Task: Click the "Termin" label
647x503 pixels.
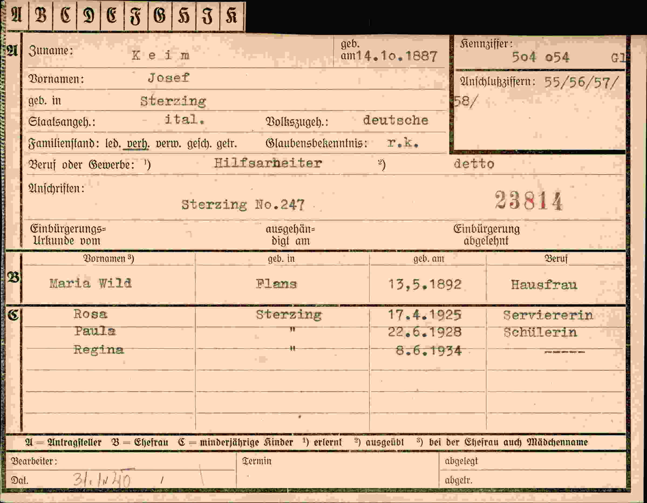Action: point(257,461)
